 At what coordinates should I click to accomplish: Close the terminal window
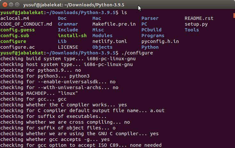[5, 5]
